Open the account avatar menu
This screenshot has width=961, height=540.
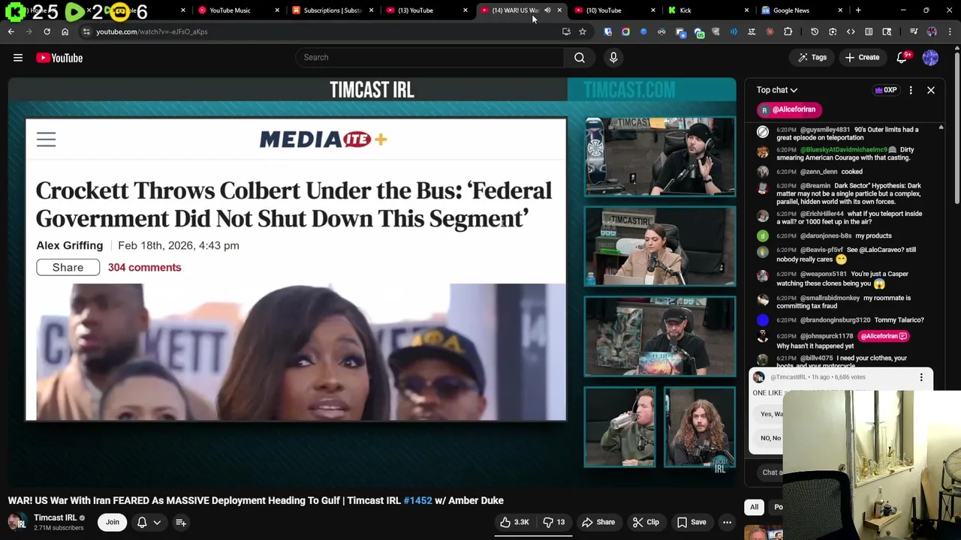point(930,58)
